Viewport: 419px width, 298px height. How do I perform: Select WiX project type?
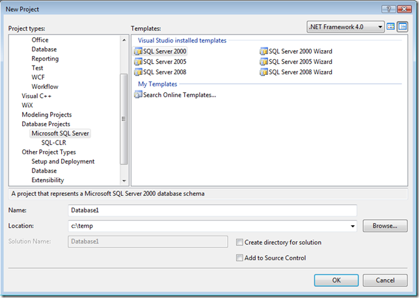[27, 105]
